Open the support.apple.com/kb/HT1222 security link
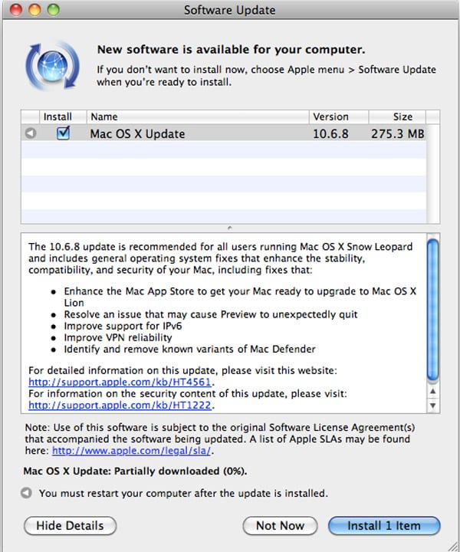This screenshot has width=460, height=552. (x=121, y=405)
